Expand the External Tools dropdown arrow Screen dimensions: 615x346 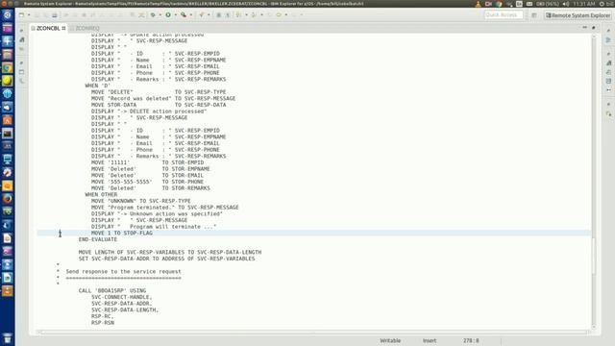pos(191,15)
